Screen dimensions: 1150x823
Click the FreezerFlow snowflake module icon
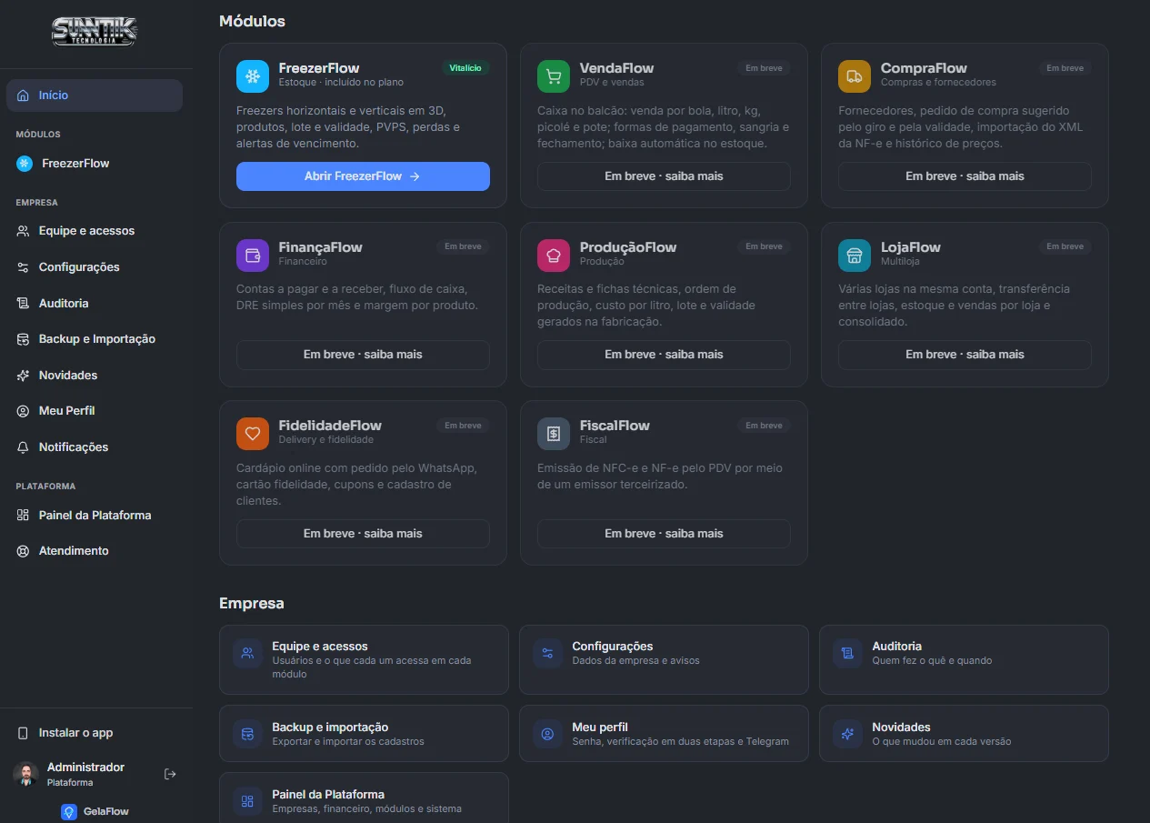click(x=253, y=76)
